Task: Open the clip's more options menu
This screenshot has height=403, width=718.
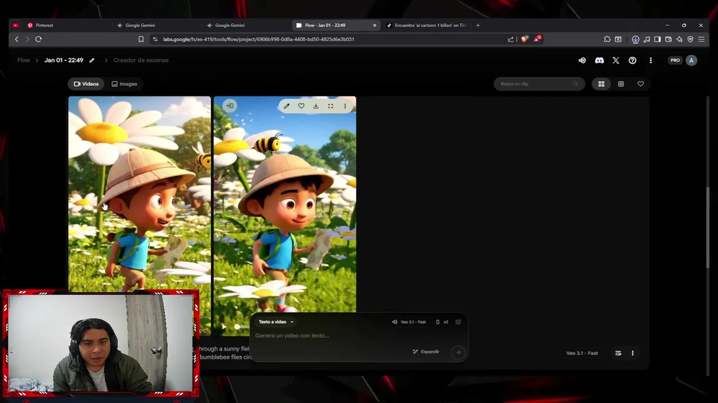Action: (345, 106)
